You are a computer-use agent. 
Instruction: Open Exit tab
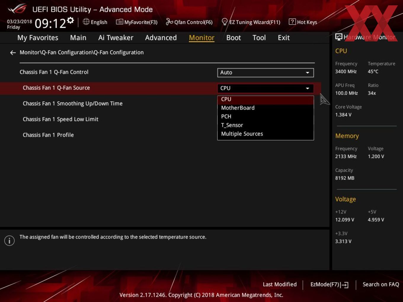coord(284,38)
